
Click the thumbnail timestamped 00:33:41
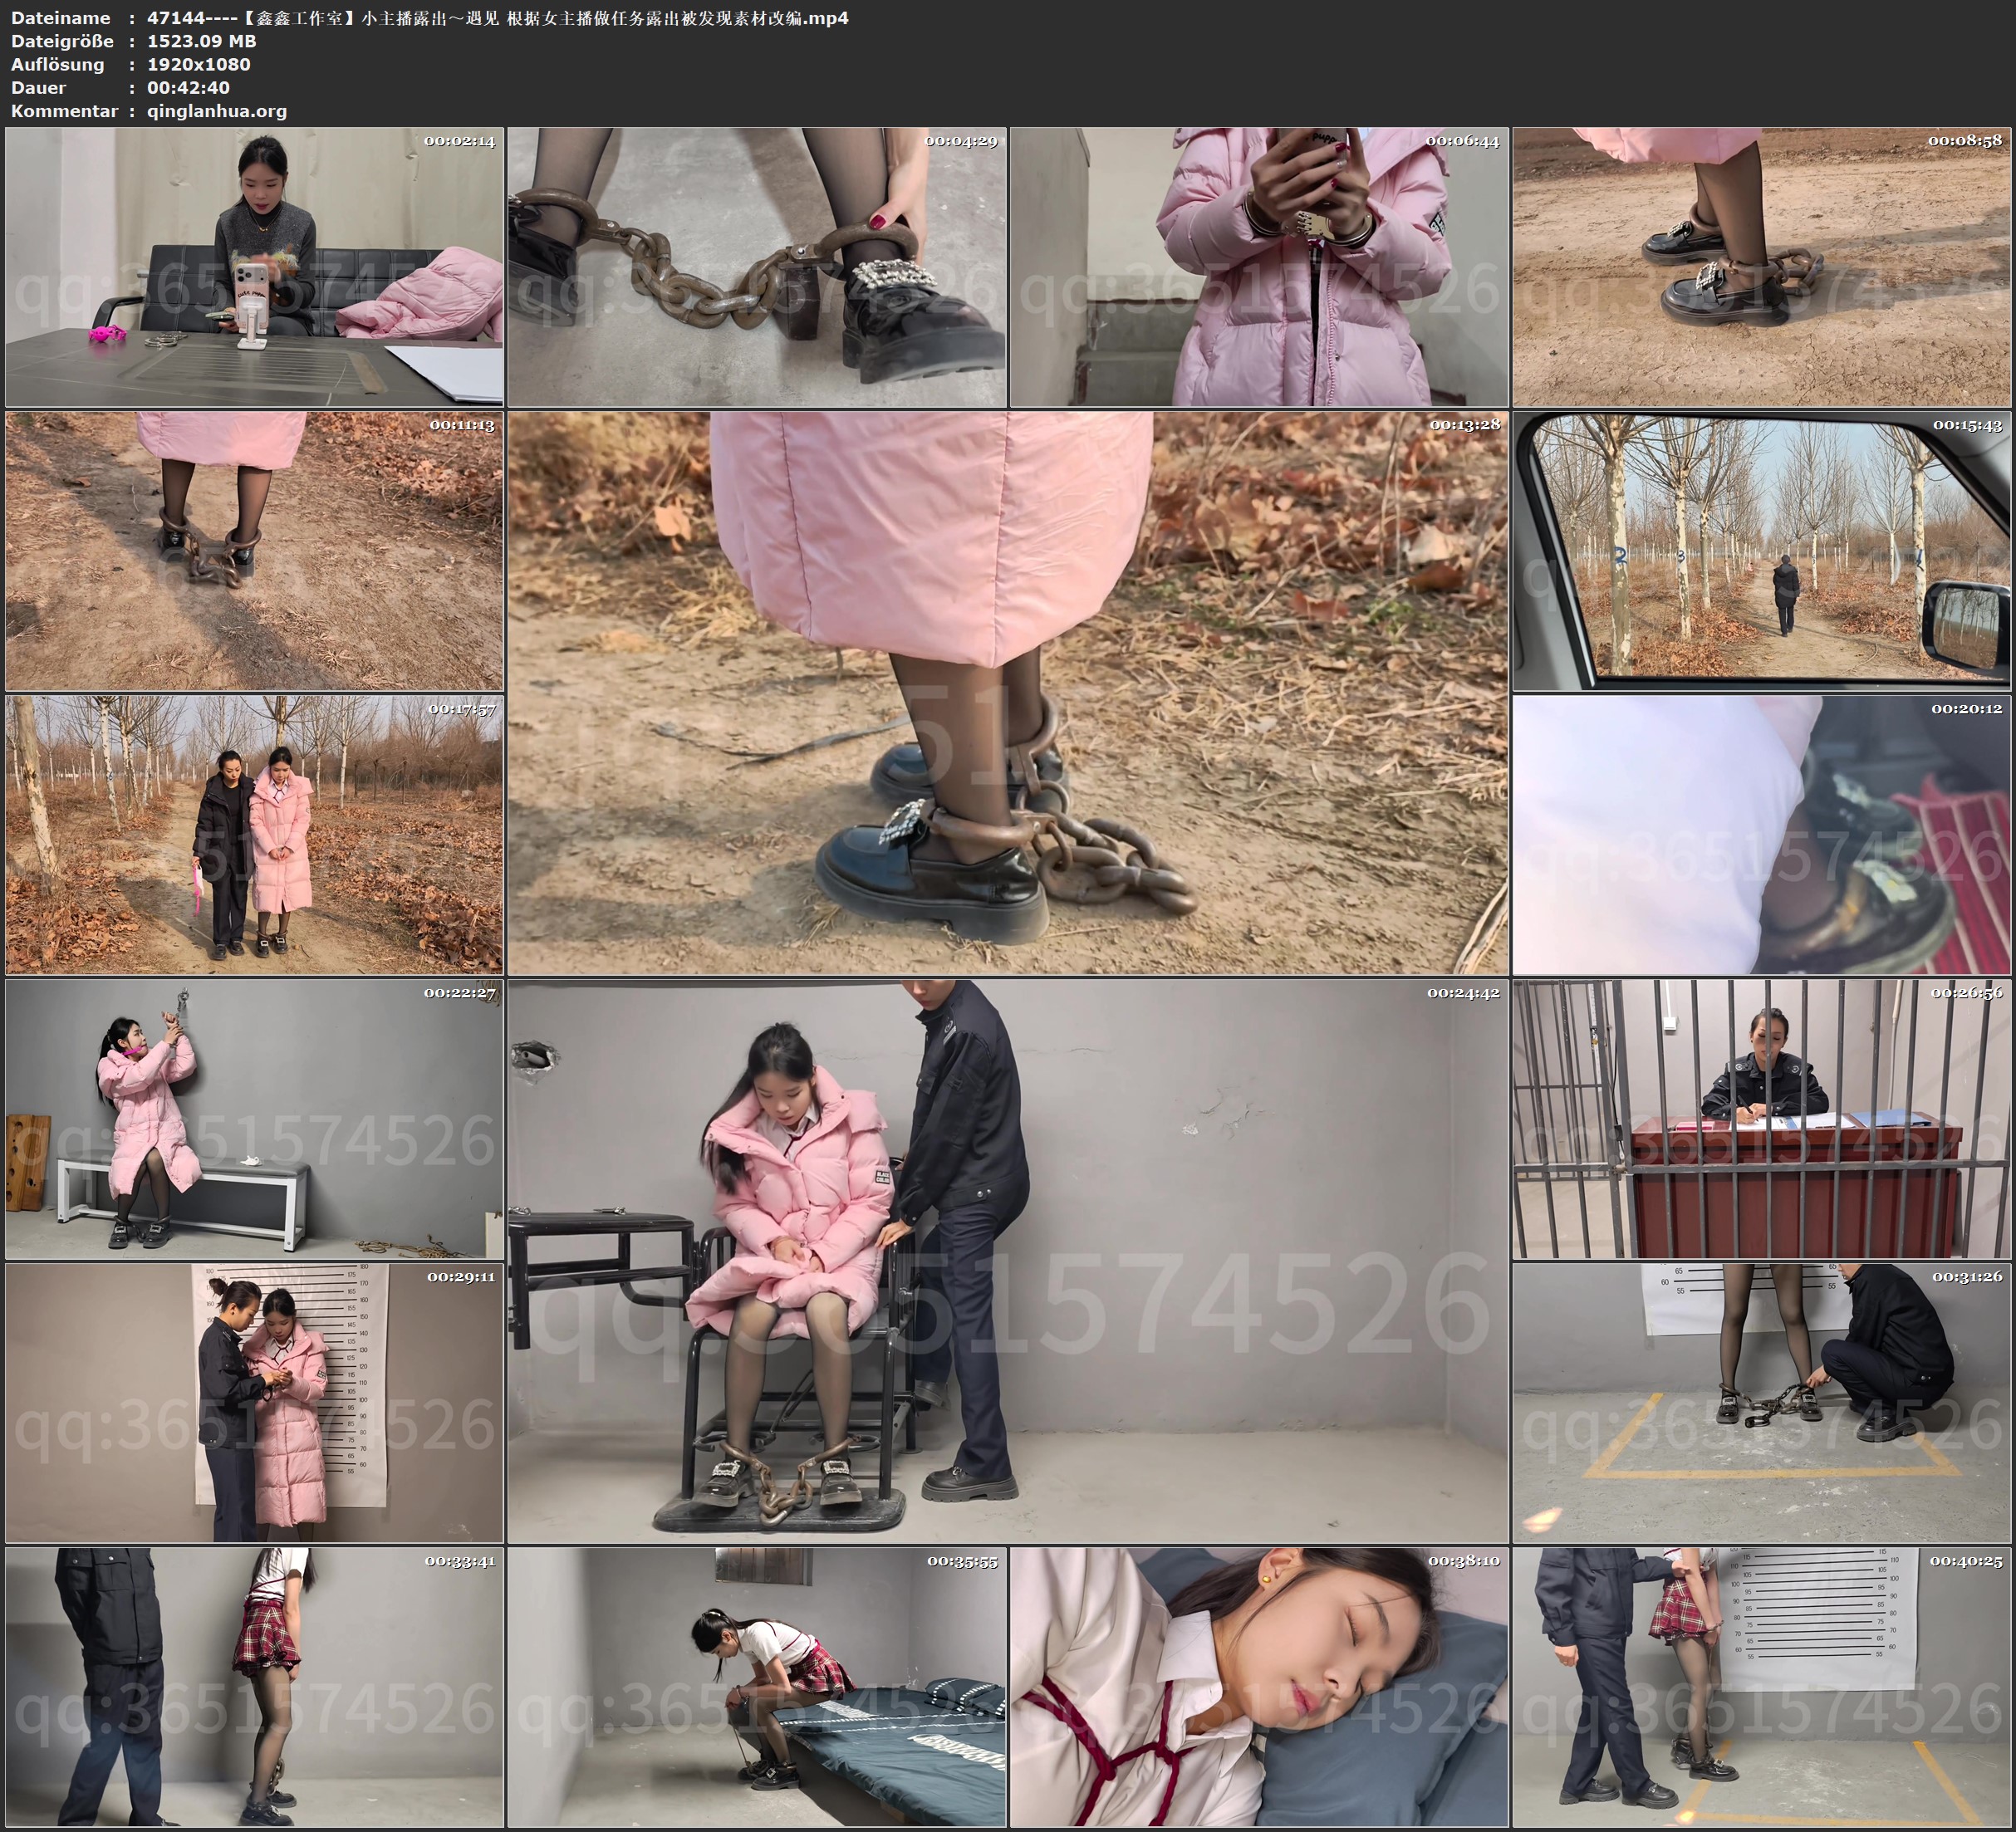click(254, 1688)
